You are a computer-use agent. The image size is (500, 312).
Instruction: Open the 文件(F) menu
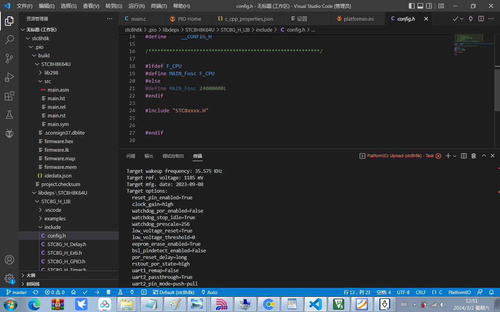click(x=25, y=6)
